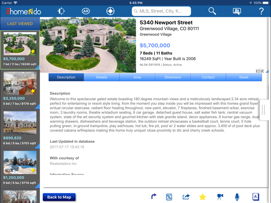Toggle favorite star on $3,250,000 thumbnail
The image size is (271, 203).
(x=33, y=91)
